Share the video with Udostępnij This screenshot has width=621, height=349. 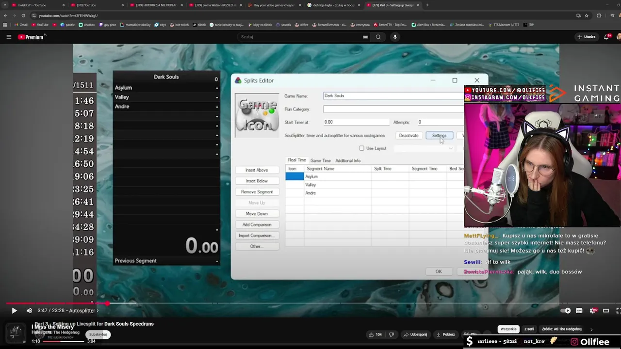(x=415, y=334)
